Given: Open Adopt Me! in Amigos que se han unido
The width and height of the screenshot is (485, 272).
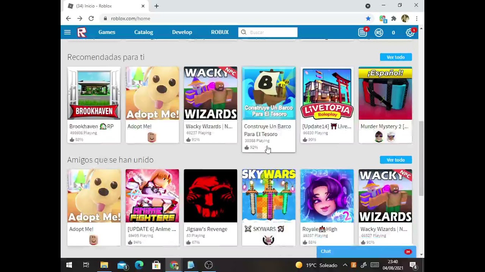Looking at the screenshot, I should pyautogui.click(x=94, y=207).
